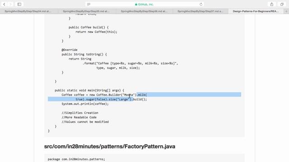The image size is (289, 162).
Task: Switch to Step37.md tab
Action: tap(200, 11)
